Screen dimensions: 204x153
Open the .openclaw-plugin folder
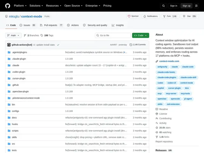(x=20, y=91)
